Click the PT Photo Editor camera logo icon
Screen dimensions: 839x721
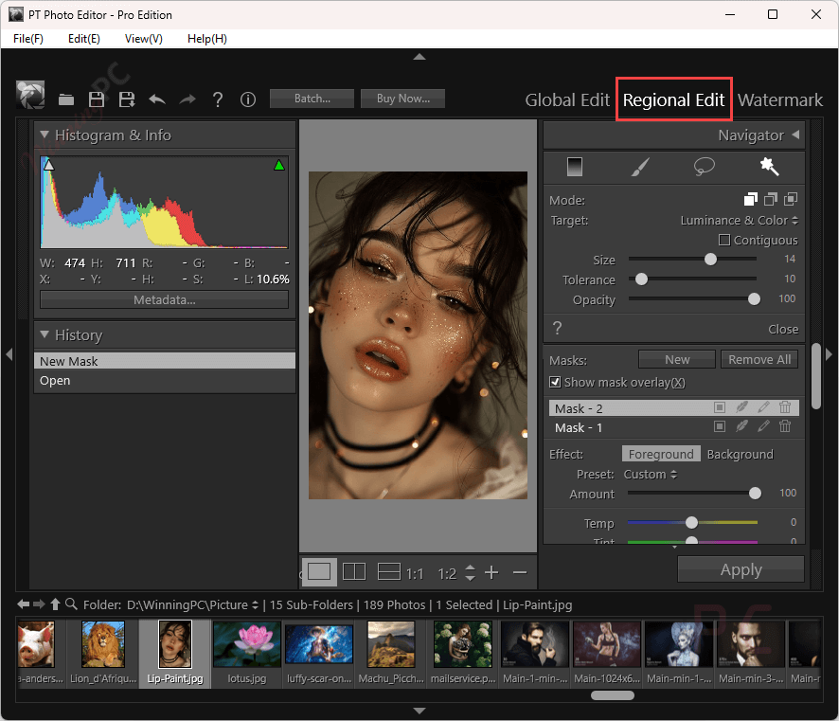pyautogui.click(x=30, y=96)
